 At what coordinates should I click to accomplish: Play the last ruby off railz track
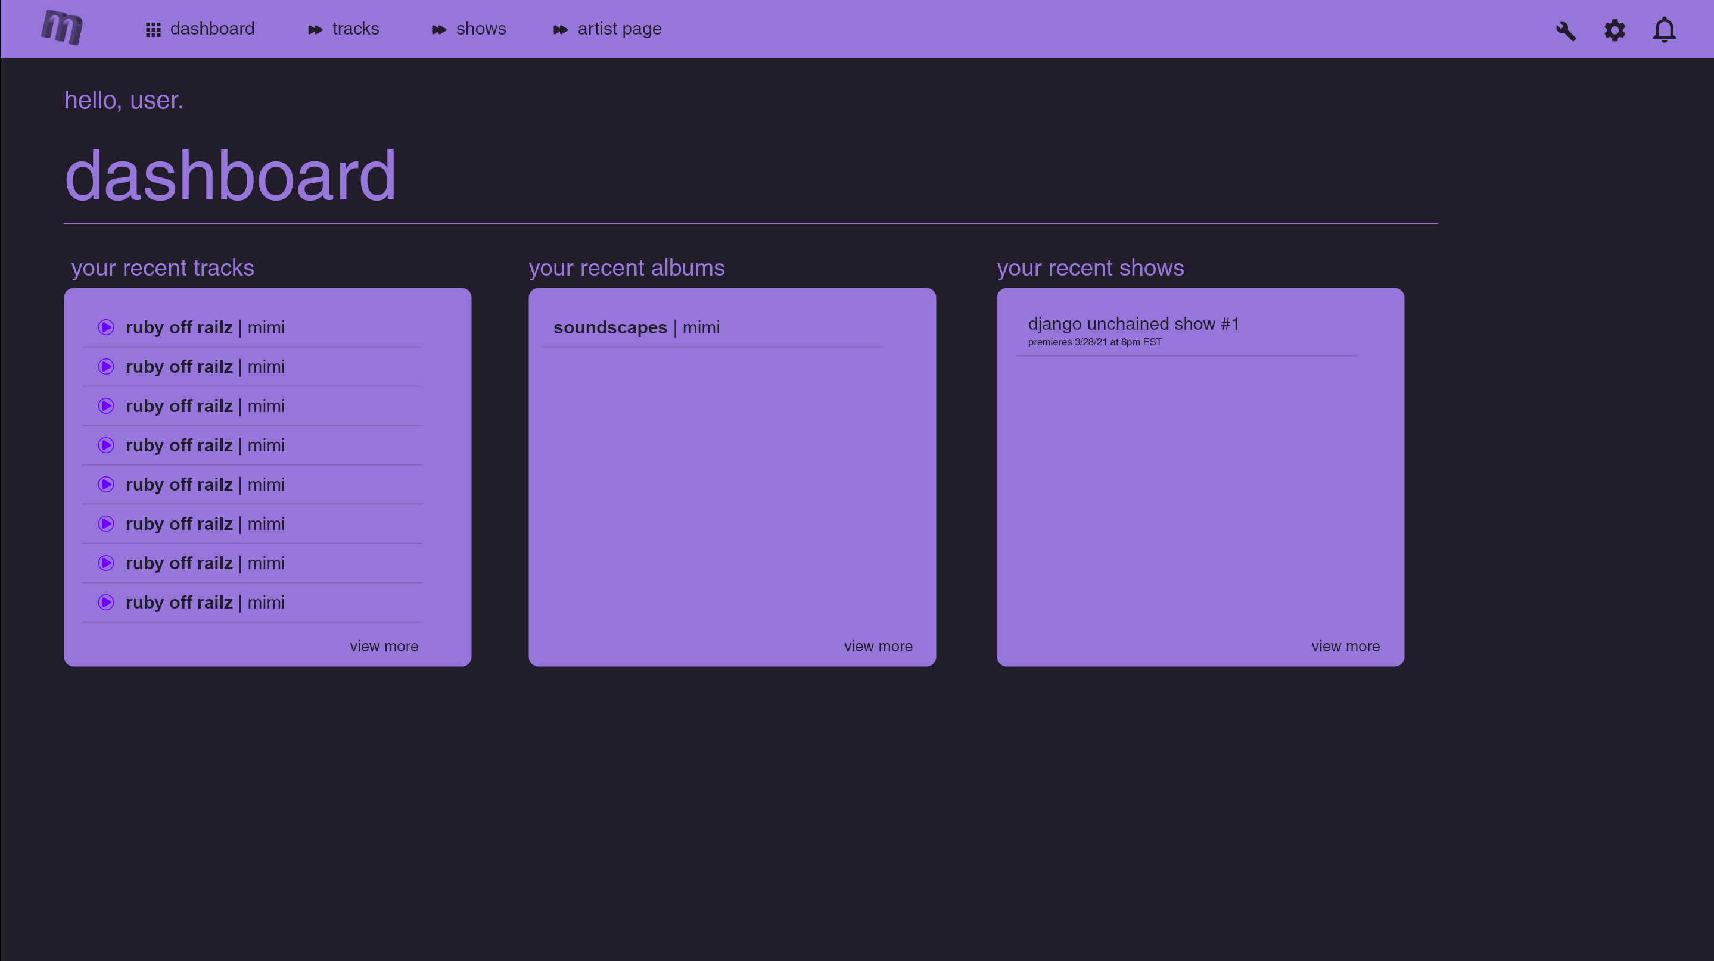(x=106, y=603)
